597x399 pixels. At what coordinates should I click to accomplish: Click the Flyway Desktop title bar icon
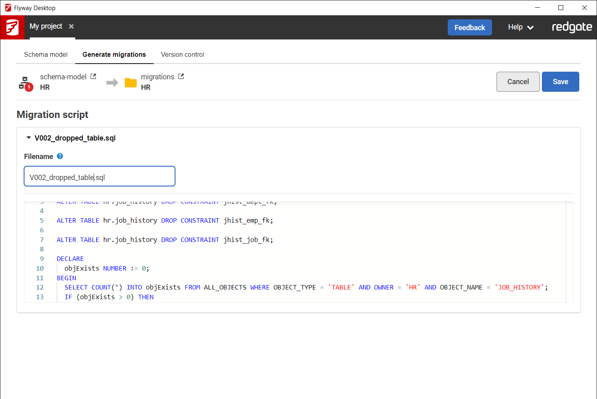pyautogui.click(x=8, y=8)
